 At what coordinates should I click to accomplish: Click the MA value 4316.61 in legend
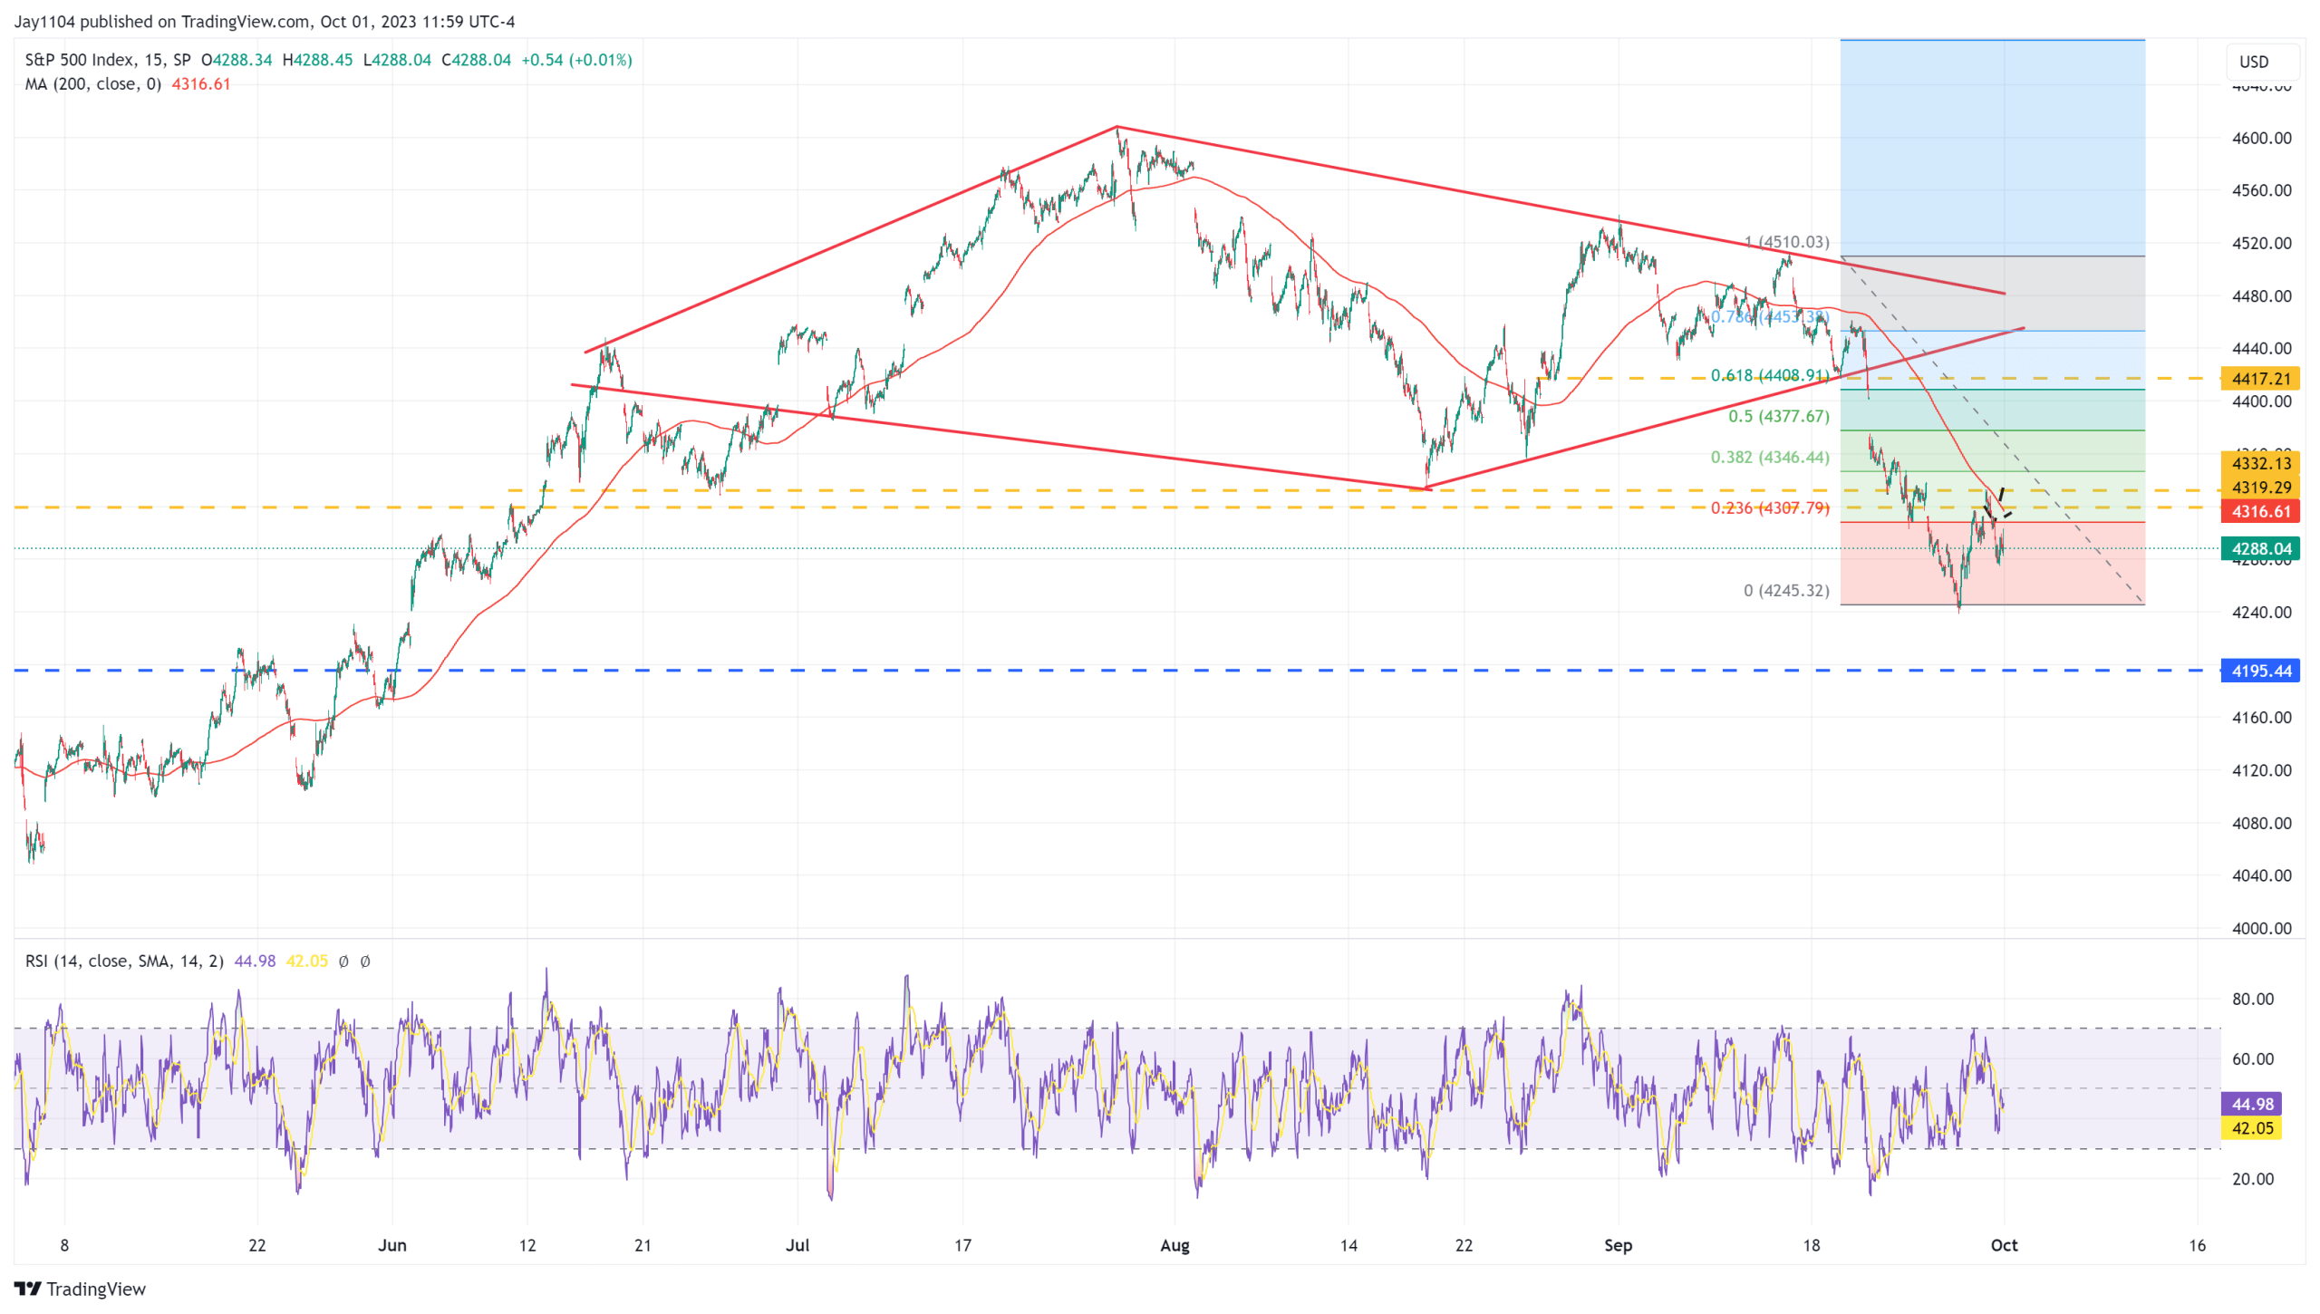coord(201,83)
